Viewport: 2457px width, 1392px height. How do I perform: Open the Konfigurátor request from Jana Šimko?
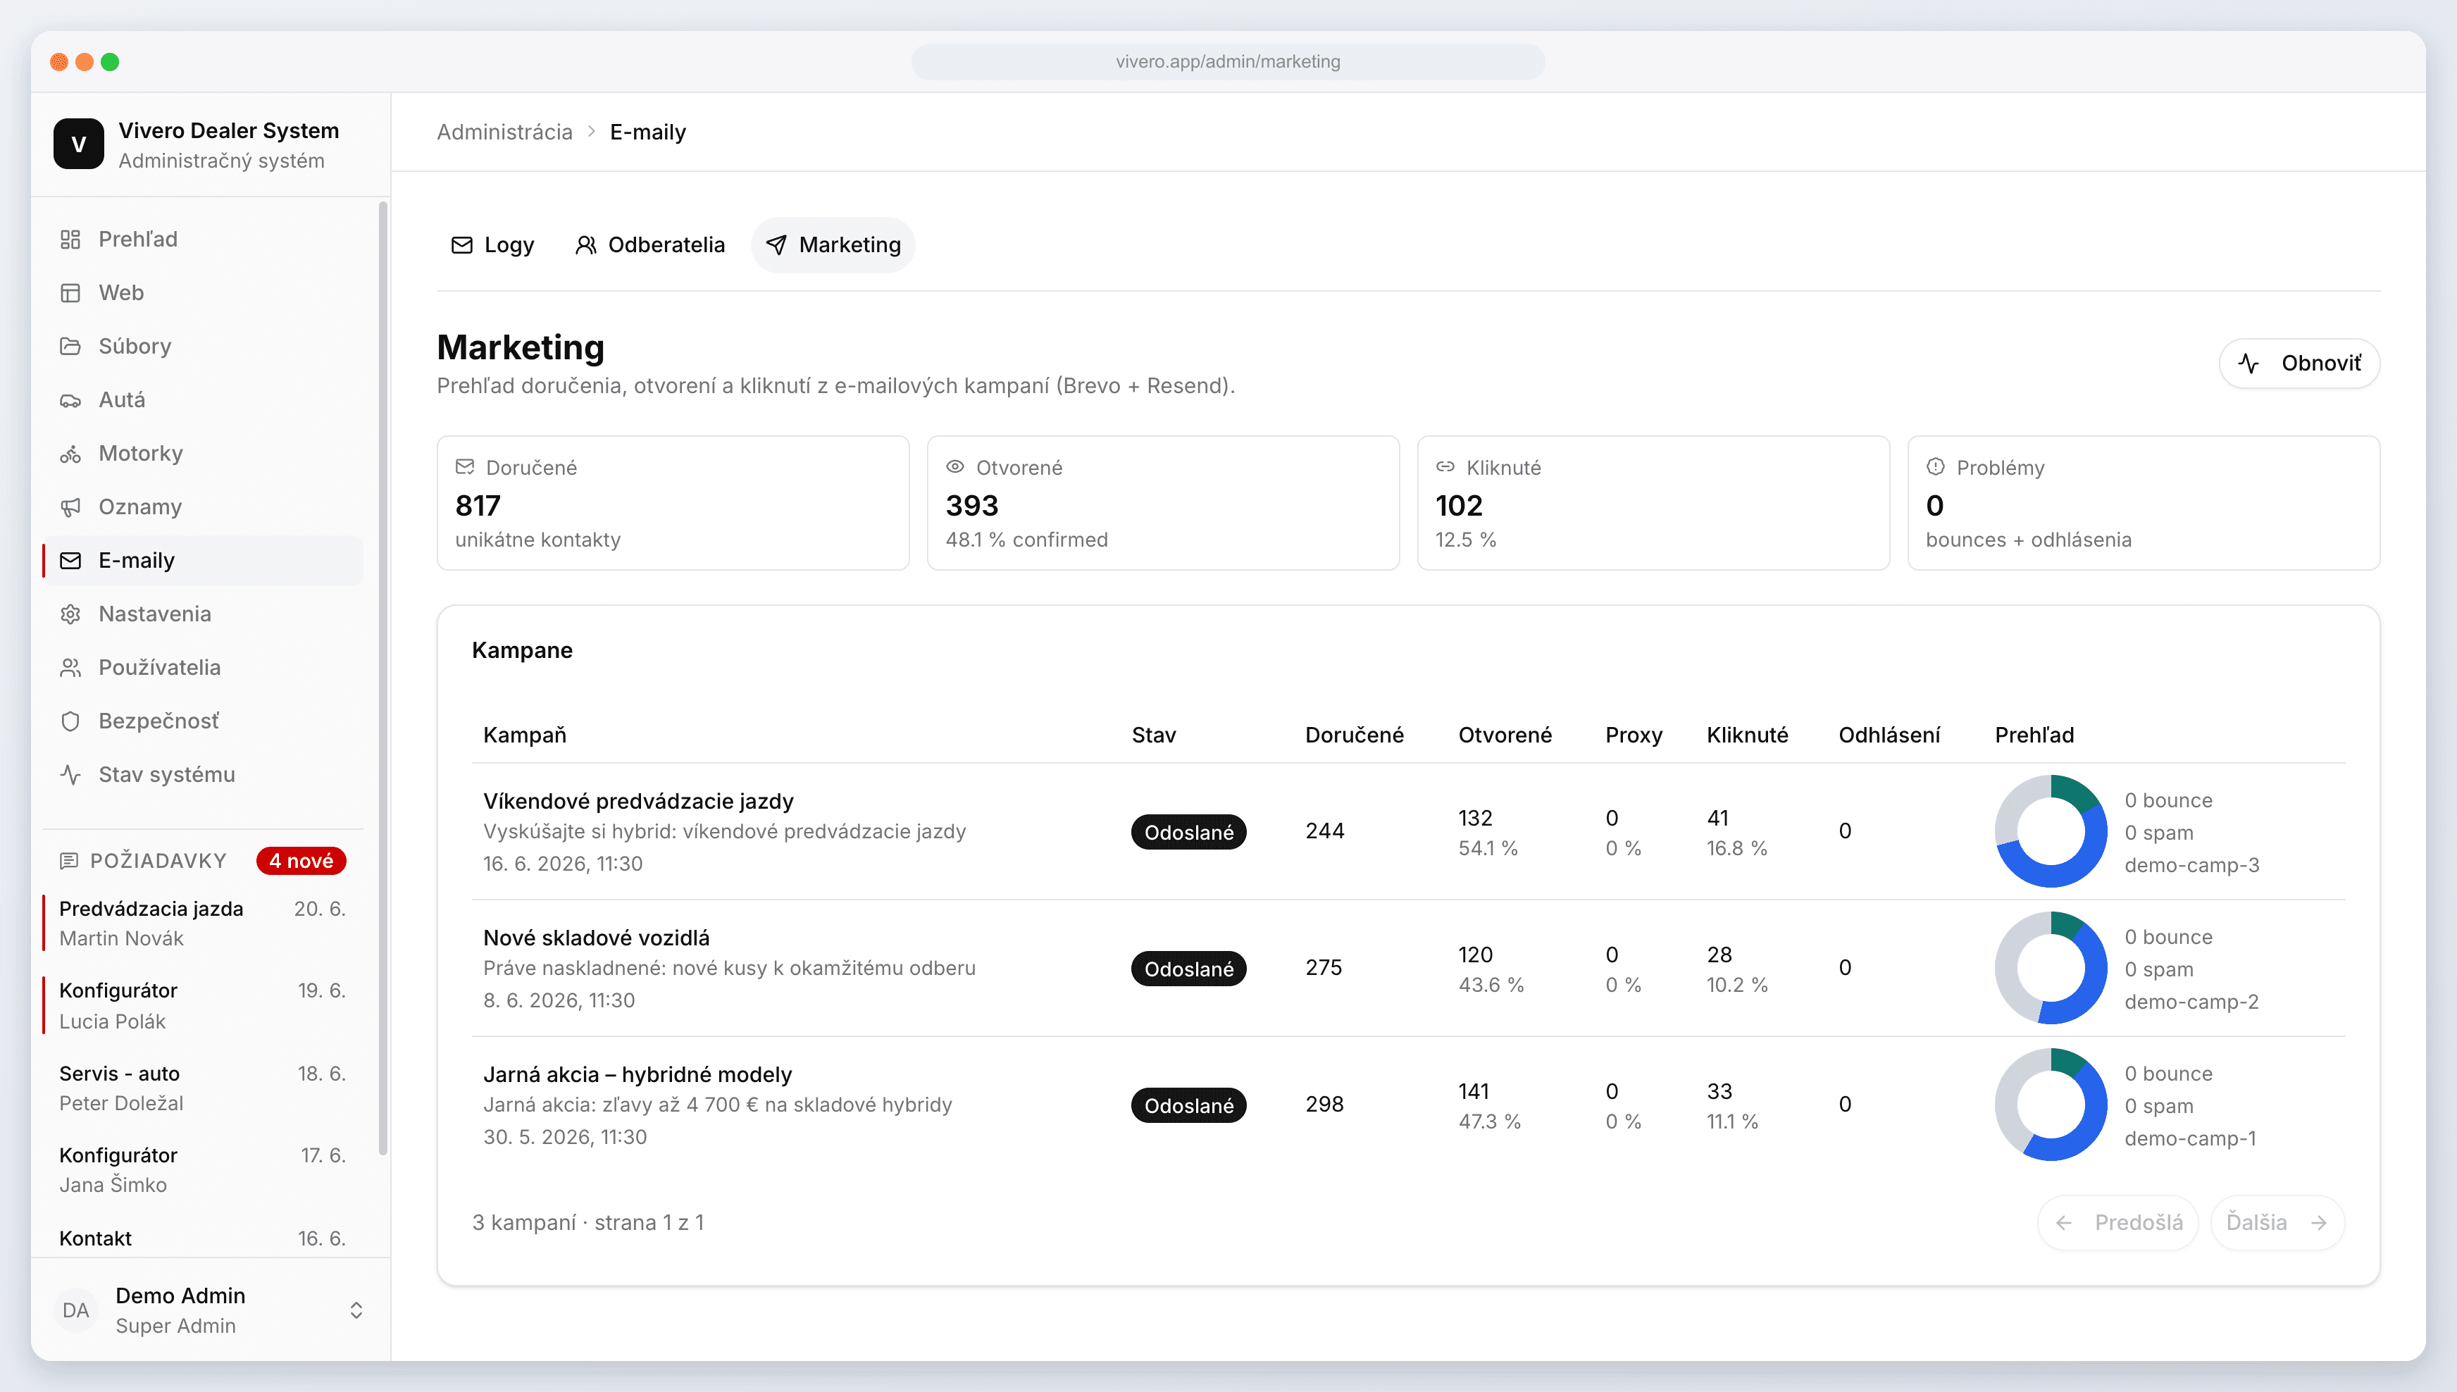click(x=203, y=1169)
